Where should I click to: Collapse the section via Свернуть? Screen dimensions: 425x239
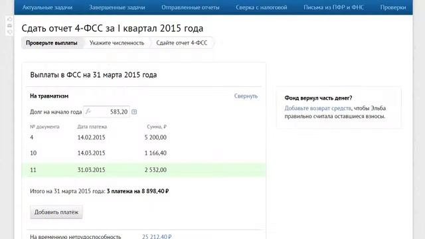(x=246, y=96)
